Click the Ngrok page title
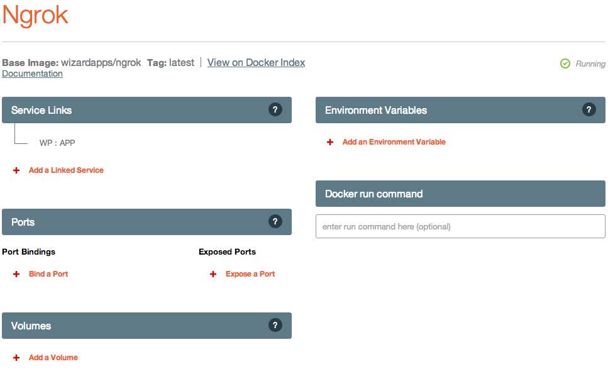The width and height of the screenshot is (608, 369). 35,16
